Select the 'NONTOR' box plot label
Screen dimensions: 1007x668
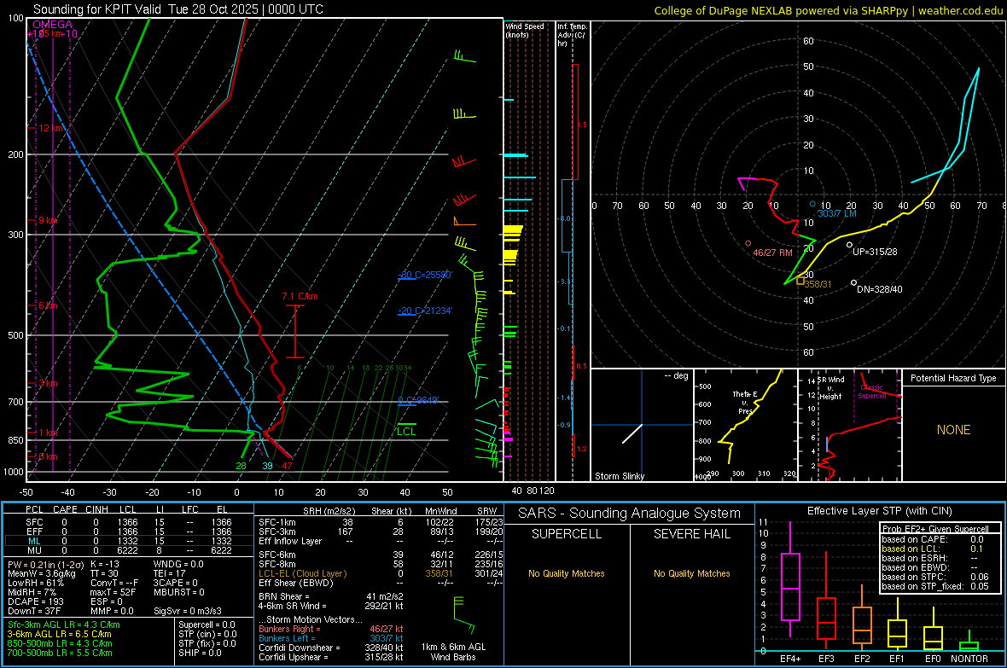click(969, 659)
